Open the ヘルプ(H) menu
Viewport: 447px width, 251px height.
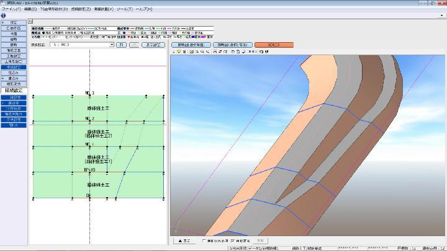point(143,9)
